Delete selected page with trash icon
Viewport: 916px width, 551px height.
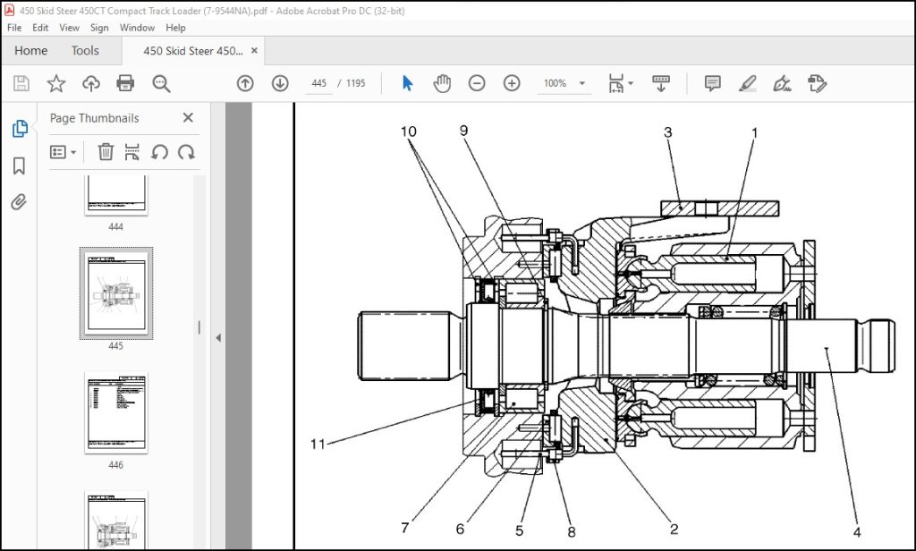click(x=106, y=152)
